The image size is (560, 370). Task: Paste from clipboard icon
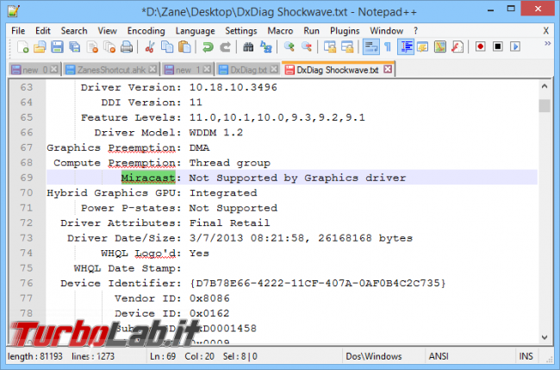click(184, 47)
